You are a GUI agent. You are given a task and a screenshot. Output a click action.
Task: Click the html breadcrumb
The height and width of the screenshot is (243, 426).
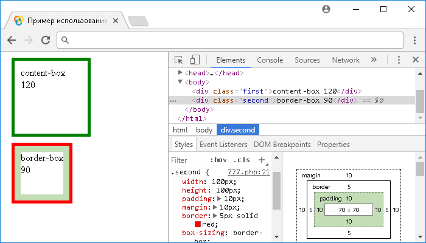(180, 130)
